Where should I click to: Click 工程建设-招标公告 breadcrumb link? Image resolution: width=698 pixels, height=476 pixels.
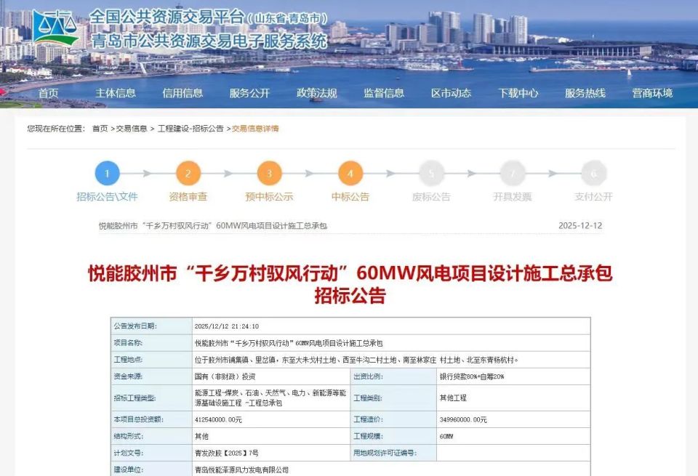pos(190,129)
